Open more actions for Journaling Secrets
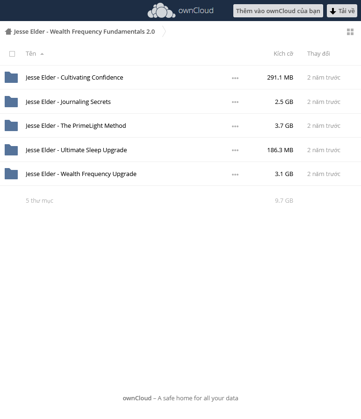Viewport: 361px width, 419px height. point(235,102)
